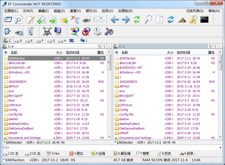The image size is (225, 165).
Task: Click the screenshot printer camera icon
Action: coord(19,32)
